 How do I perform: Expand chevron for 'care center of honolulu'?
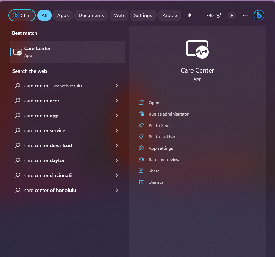pos(117,190)
